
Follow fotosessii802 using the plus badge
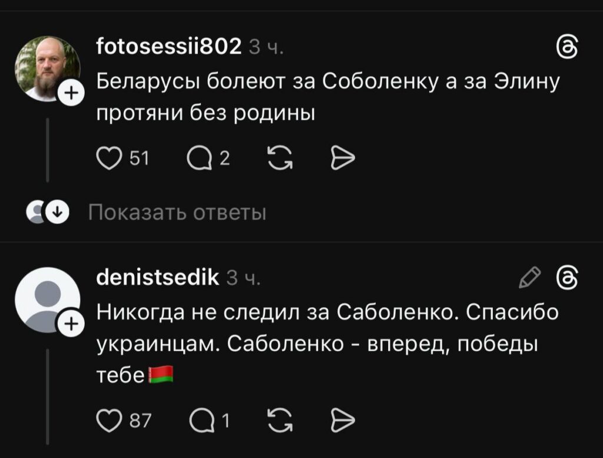[x=71, y=93]
